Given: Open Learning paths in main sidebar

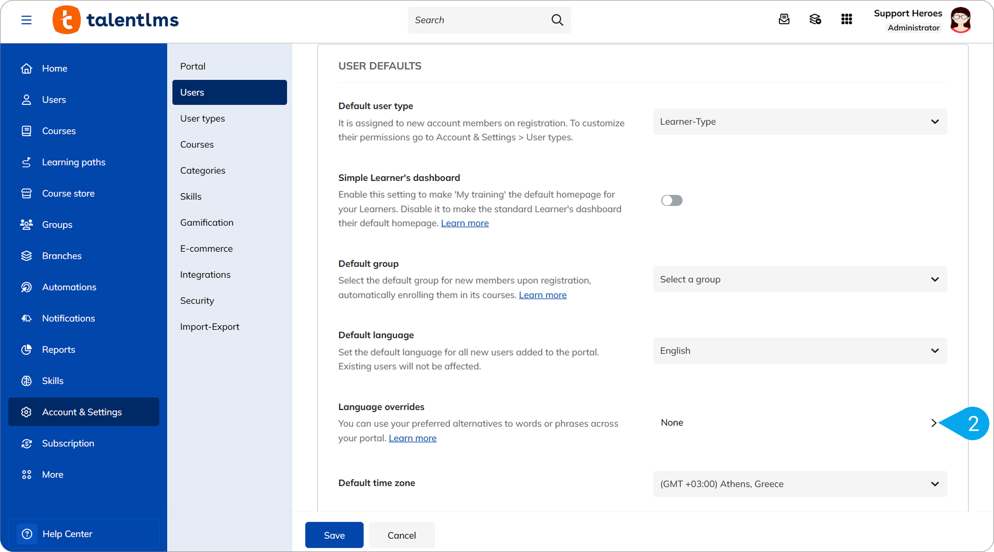Looking at the screenshot, I should click(x=84, y=162).
